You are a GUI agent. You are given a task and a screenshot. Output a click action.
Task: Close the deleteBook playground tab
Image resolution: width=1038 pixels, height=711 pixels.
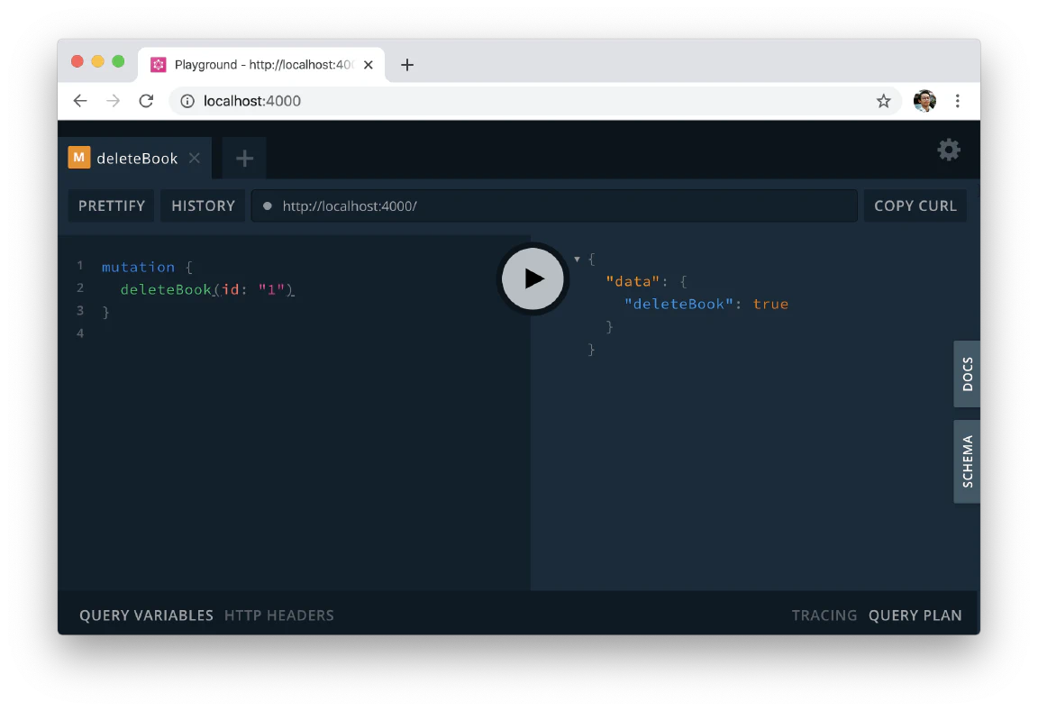[x=194, y=159]
